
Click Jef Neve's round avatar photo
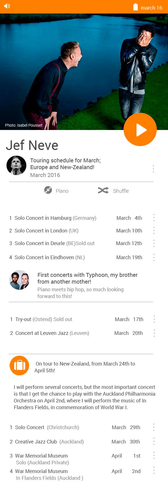[x=16, y=165]
